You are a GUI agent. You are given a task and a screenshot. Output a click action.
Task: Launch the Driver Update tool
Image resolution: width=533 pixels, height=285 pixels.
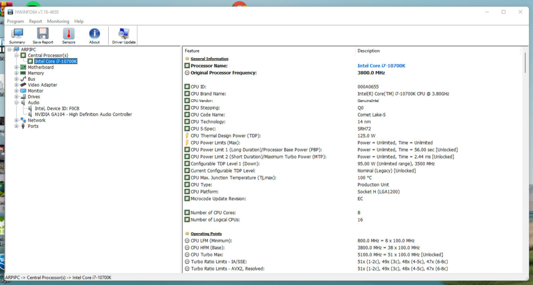(124, 36)
